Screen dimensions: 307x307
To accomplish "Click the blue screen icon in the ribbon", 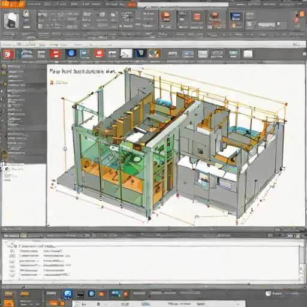I will pos(236,17).
